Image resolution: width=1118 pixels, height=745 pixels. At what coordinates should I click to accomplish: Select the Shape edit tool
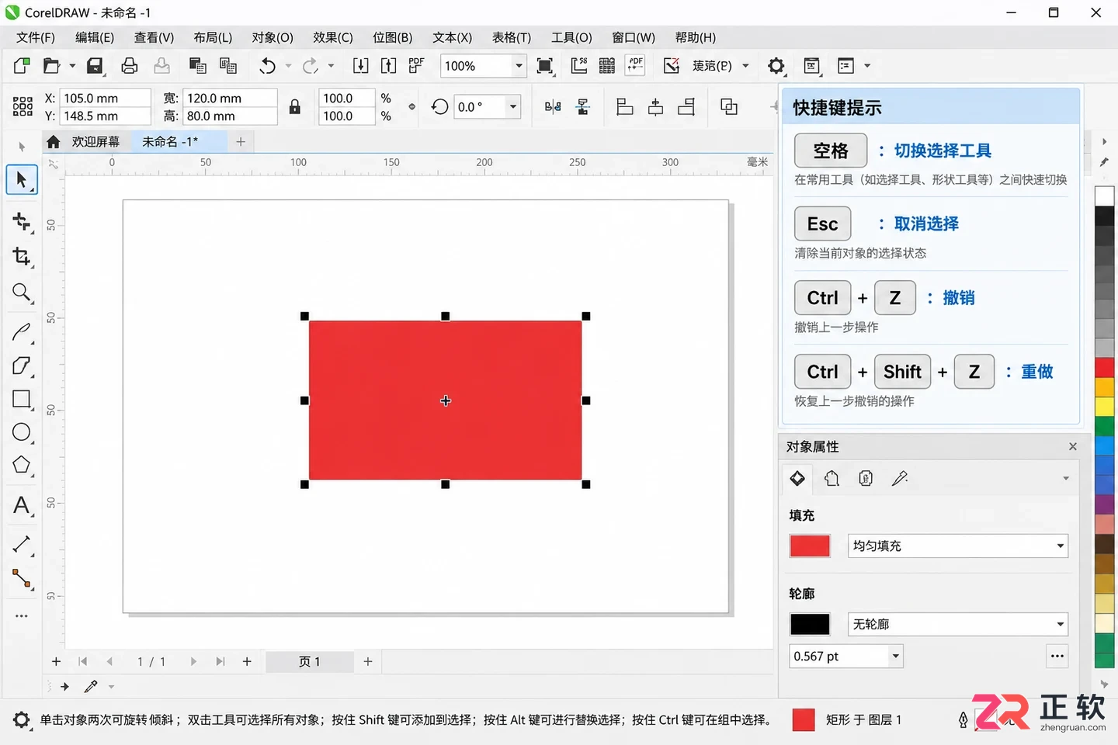click(22, 222)
